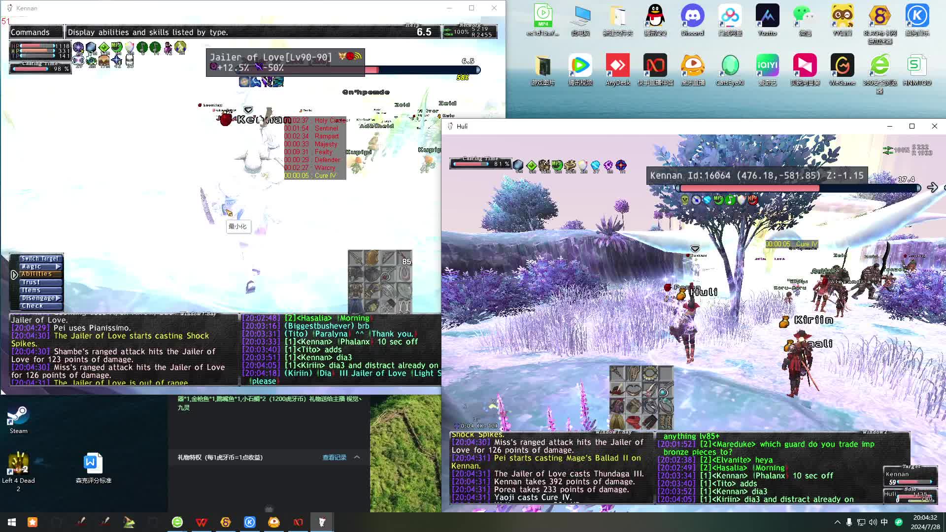Open the Steam desktop shortcut
Screen dimensions: 946x532
(x=18, y=416)
